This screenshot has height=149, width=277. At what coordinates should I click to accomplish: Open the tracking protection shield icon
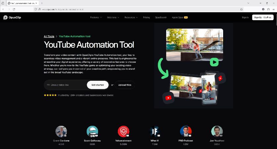36,9
